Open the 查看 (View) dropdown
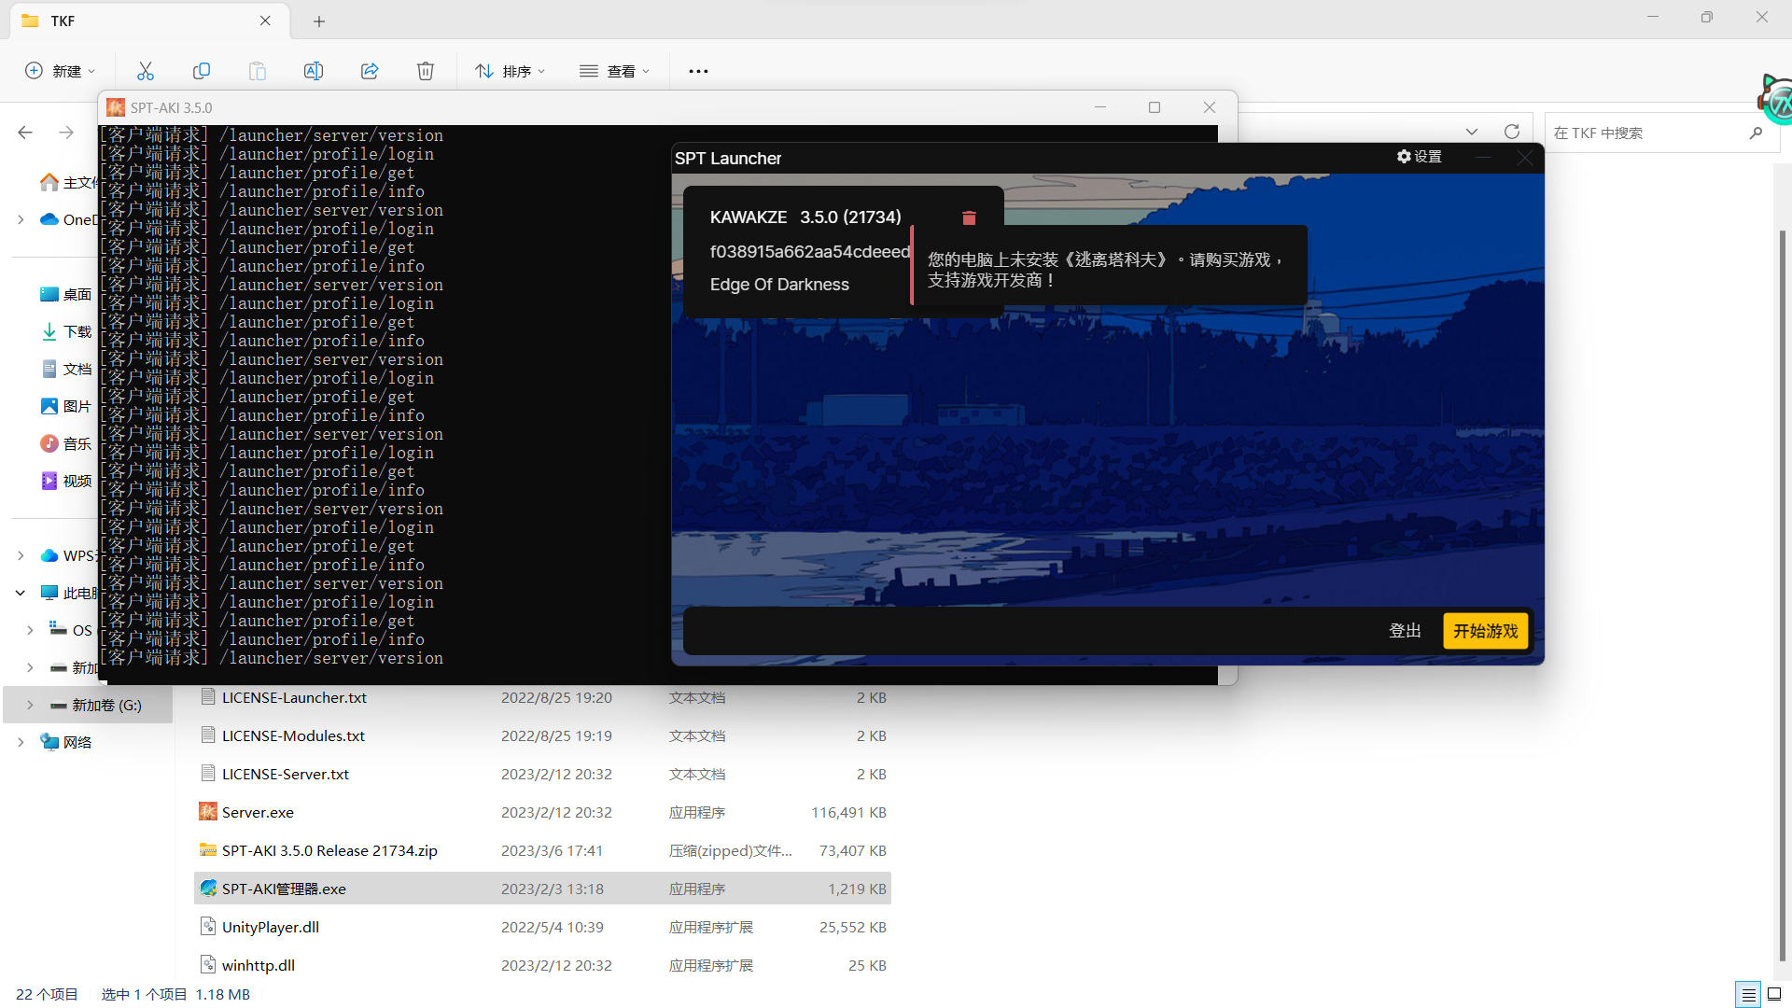This screenshot has height=1008, width=1792. tap(615, 71)
